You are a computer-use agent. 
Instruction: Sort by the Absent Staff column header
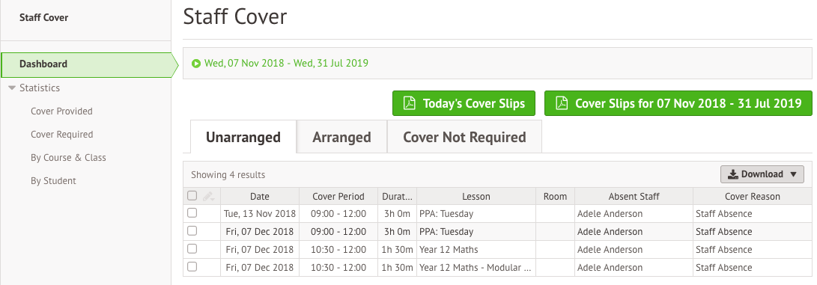tap(634, 196)
